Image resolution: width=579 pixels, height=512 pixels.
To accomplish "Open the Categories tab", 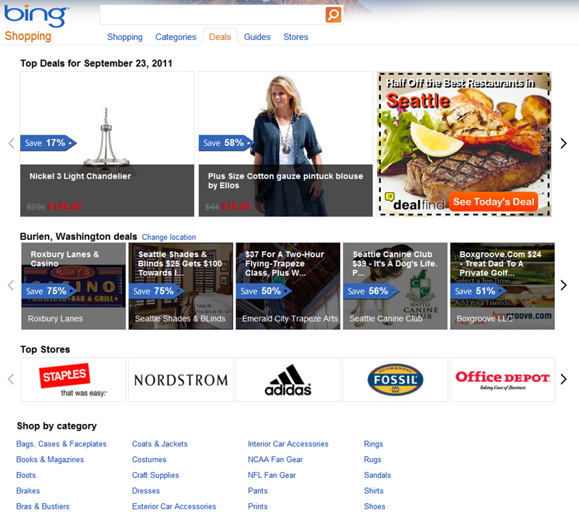I will [x=176, y=37].
